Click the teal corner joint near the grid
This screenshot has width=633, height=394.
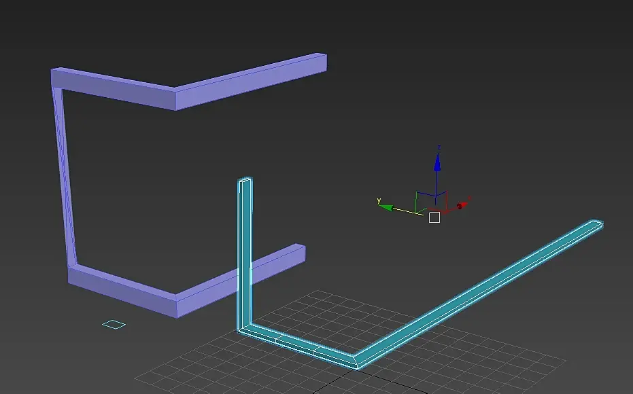(x=355, y=361)
